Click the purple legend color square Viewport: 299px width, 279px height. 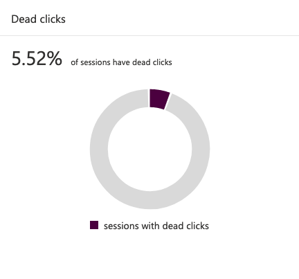pyautogui.click(x=94, y=225)
